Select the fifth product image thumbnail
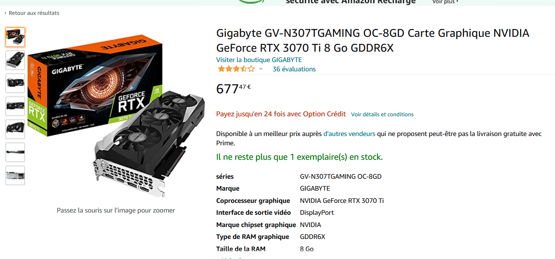 [x=15, y=129]
